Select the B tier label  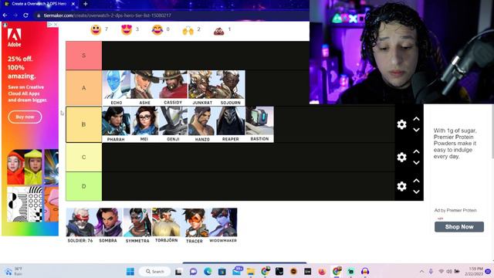[84, 124]
